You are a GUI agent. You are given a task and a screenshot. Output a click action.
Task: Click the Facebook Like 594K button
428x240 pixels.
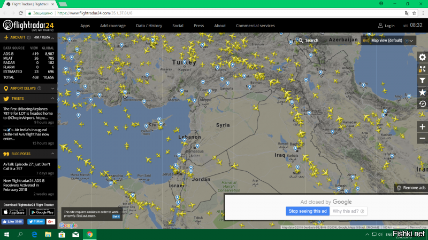[x=12, y=222]
